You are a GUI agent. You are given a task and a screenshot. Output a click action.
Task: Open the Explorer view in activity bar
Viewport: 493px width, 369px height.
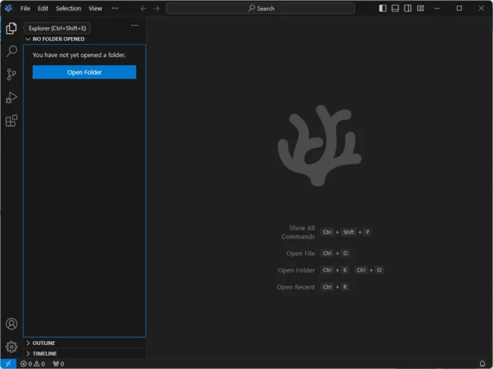tap(11, 28)
